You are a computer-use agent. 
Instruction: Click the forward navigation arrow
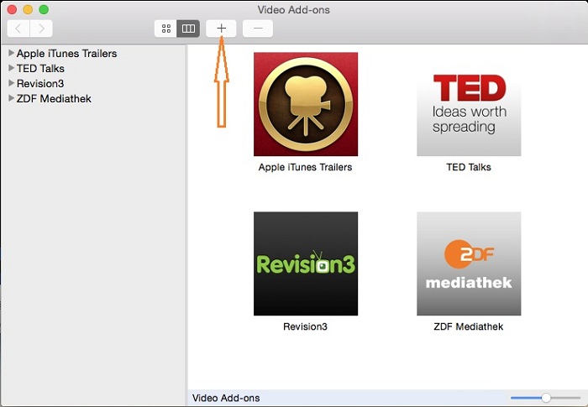(41, 29)
